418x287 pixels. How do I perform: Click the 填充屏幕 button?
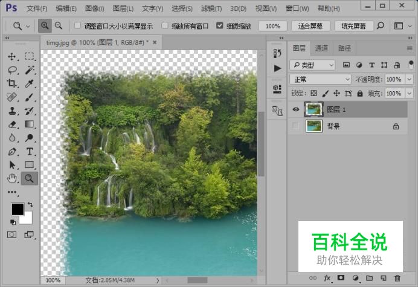(x=352, y=26)
